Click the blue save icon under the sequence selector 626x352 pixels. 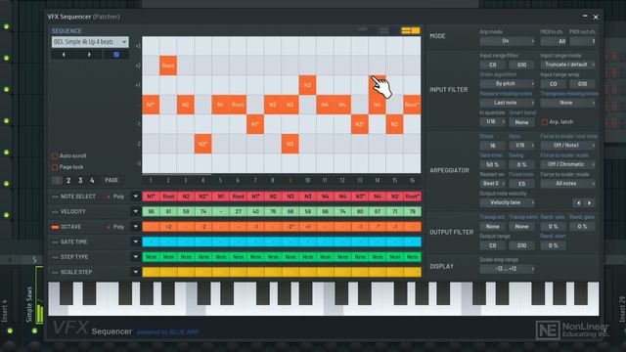(x=116, y=55)
